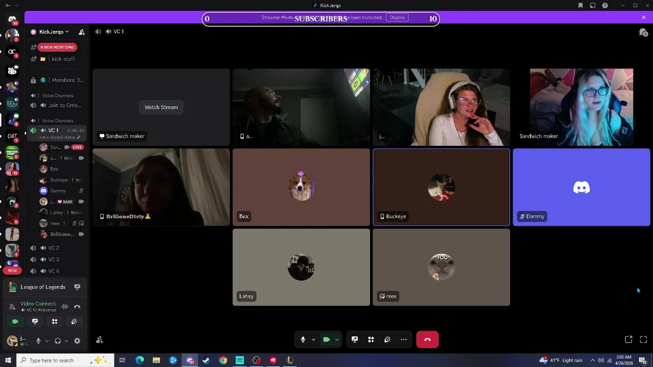Click League of Legends activity stream icon
Image resolution: width=653 pixels, height=367 pixels.
coord(77,287)
